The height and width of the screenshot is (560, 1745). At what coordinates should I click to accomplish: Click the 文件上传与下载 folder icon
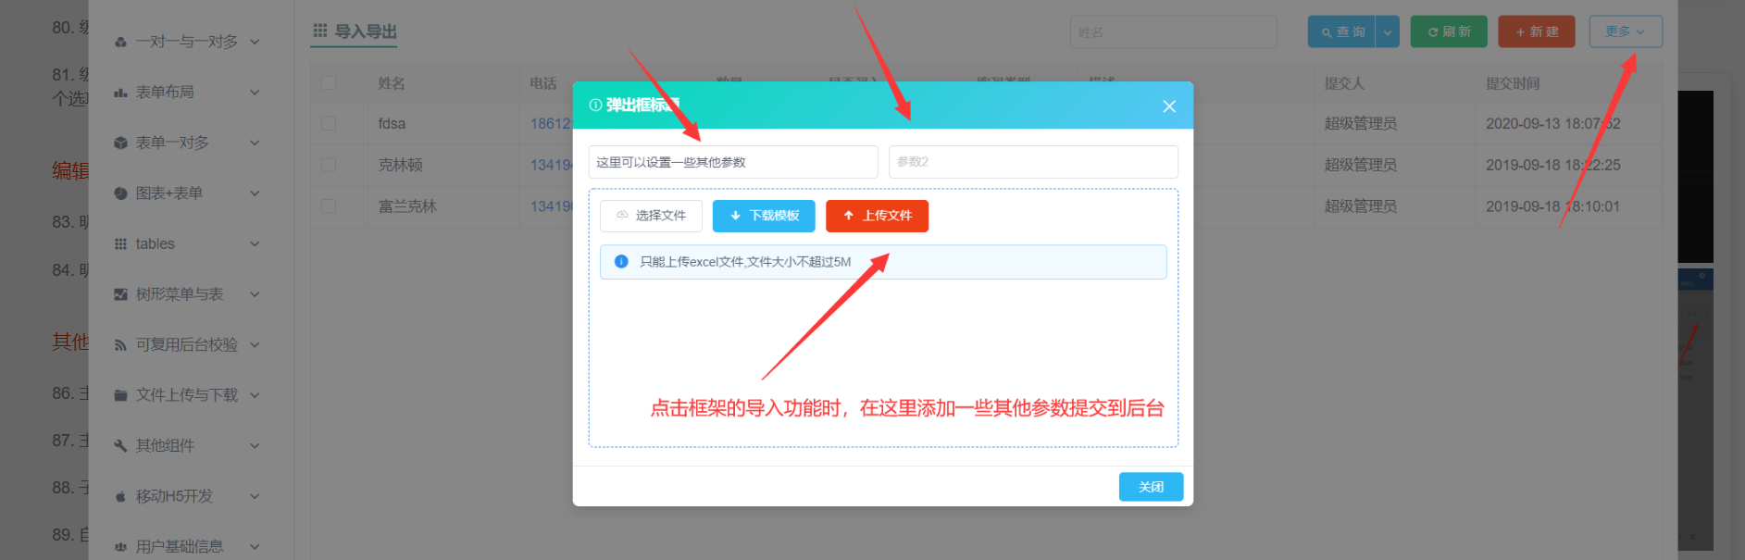tap(120, 395)
